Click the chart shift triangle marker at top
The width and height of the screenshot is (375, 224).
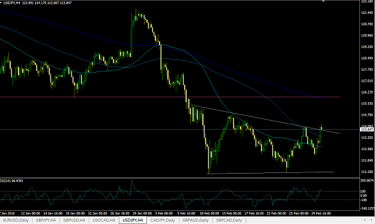323,1
